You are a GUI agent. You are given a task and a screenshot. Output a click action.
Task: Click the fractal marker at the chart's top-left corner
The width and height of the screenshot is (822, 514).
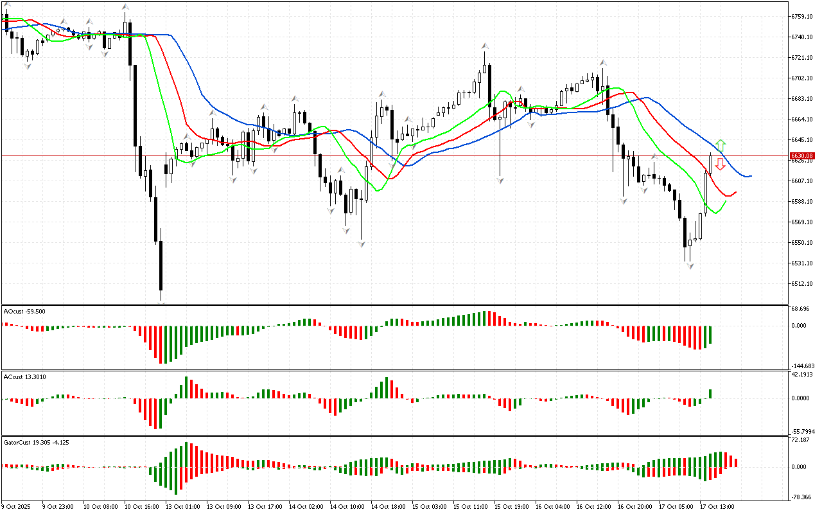(x=7, y=5)
